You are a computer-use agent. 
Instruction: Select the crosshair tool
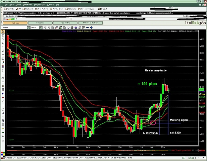point(3,74)
